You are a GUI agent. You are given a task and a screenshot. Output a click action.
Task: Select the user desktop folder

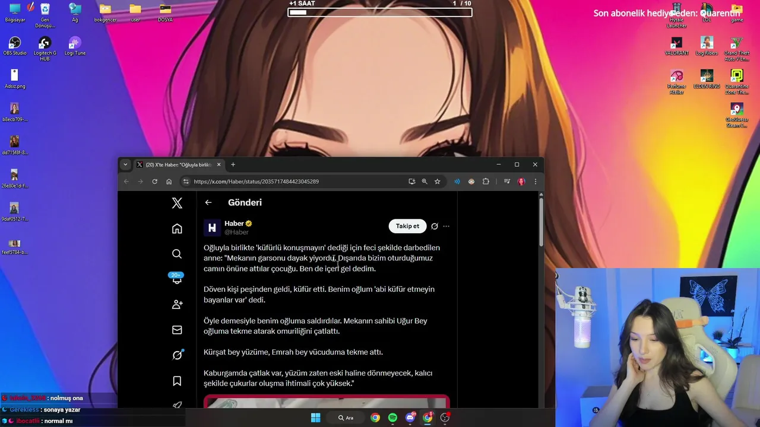[135, 13]
